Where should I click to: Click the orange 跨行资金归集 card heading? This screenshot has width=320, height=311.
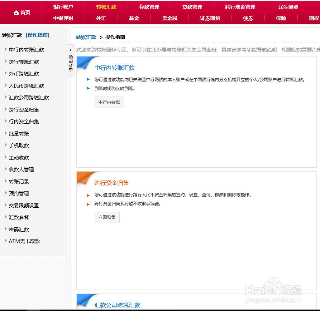[x=112, y=183]
